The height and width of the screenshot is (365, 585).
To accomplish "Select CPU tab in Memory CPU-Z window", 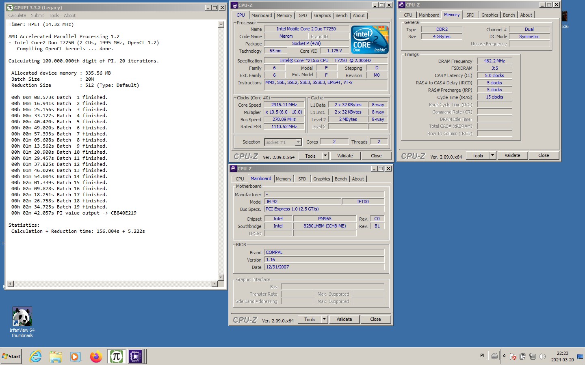I will [408, 15].
